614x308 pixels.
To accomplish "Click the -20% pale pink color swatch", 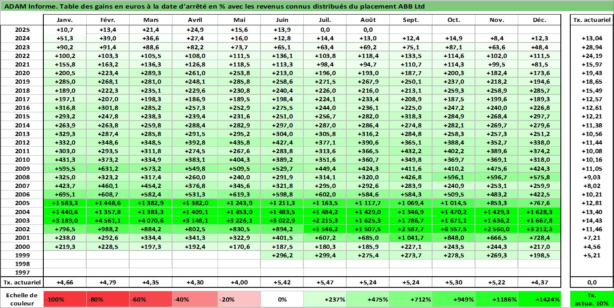I will tap(239, 299).
